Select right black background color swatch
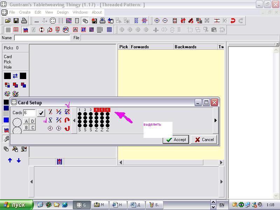Image resolution: width=280 pixels, height=210 pixels. [x=23, y=76]
